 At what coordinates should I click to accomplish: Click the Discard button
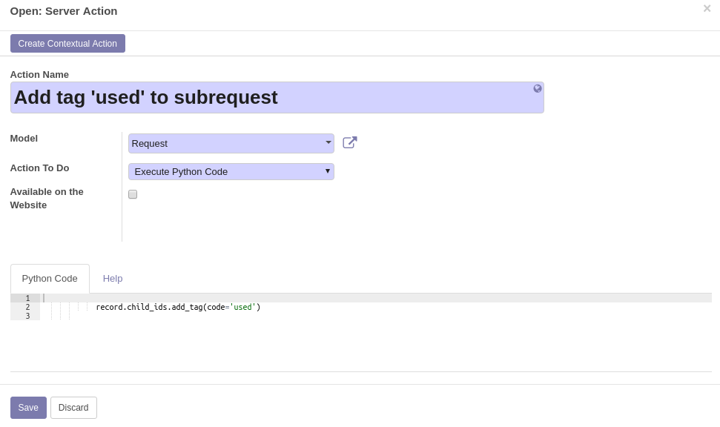pyautogui.click(x=73, y=408)
